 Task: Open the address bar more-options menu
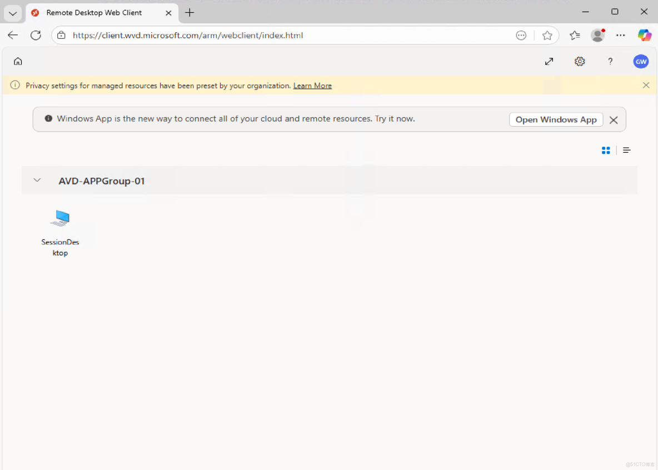tap(521, 35)
